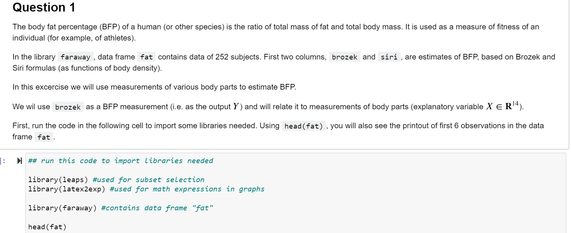Select the Question 1 heading
The image size is (571, 233).
coord(43,7)
